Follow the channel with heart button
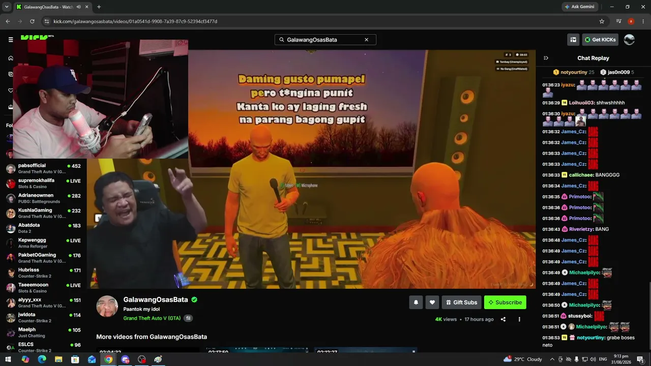651x366 pixels. coord(432,302)
